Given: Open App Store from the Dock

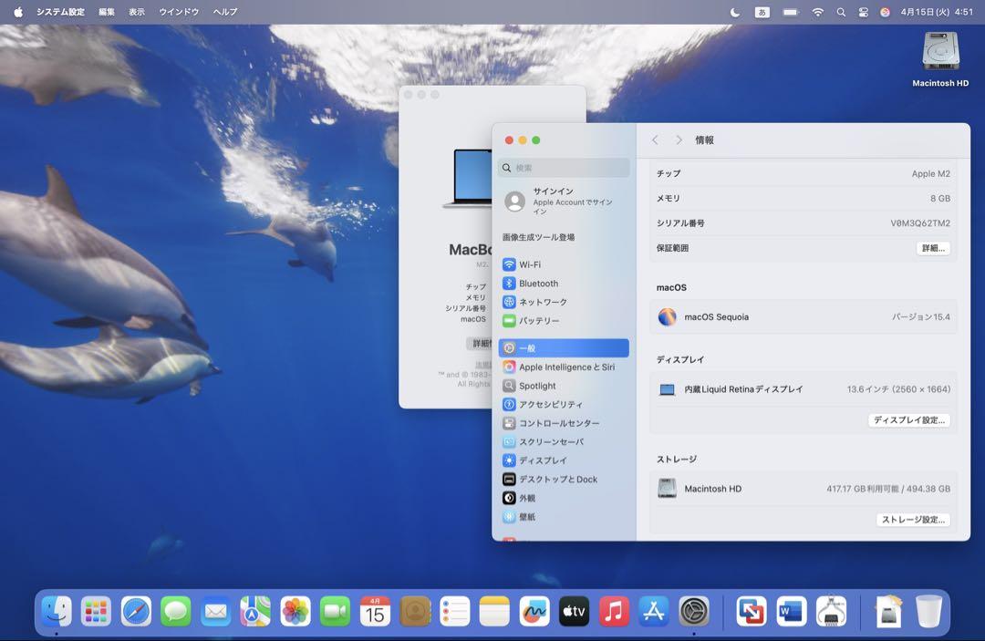Looking at the screenshot, I should [x=653, y=612].
